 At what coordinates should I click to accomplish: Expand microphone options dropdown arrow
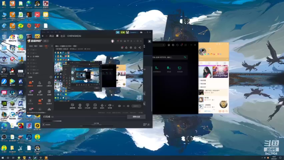click(x=105, y=105)
